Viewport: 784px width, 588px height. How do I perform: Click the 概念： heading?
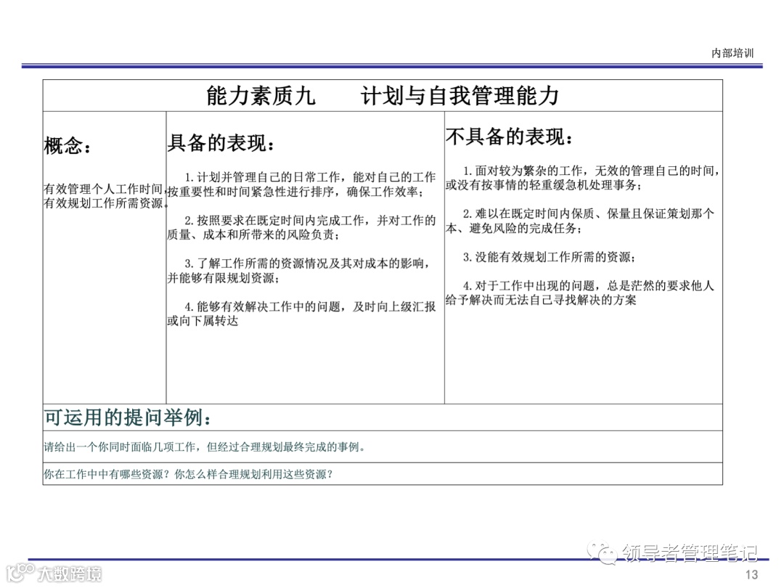[x=67, y=146]
